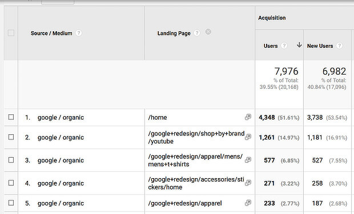
Task: Check the row 3 mens t-shirts checkbox
Action: click(11, 160)
